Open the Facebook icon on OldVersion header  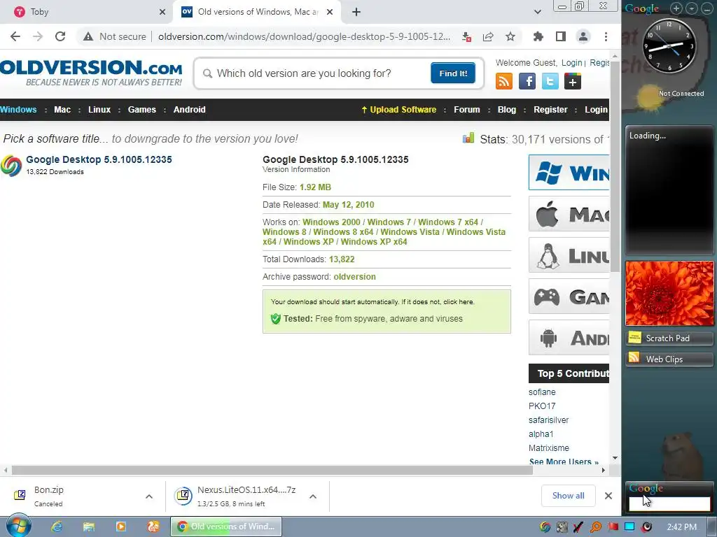[x=527, y=81]
